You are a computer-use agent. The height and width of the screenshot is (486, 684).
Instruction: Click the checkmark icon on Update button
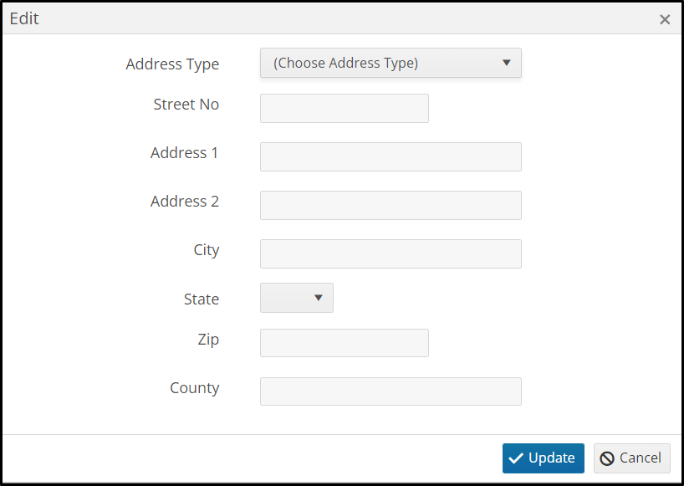[516, 458]
